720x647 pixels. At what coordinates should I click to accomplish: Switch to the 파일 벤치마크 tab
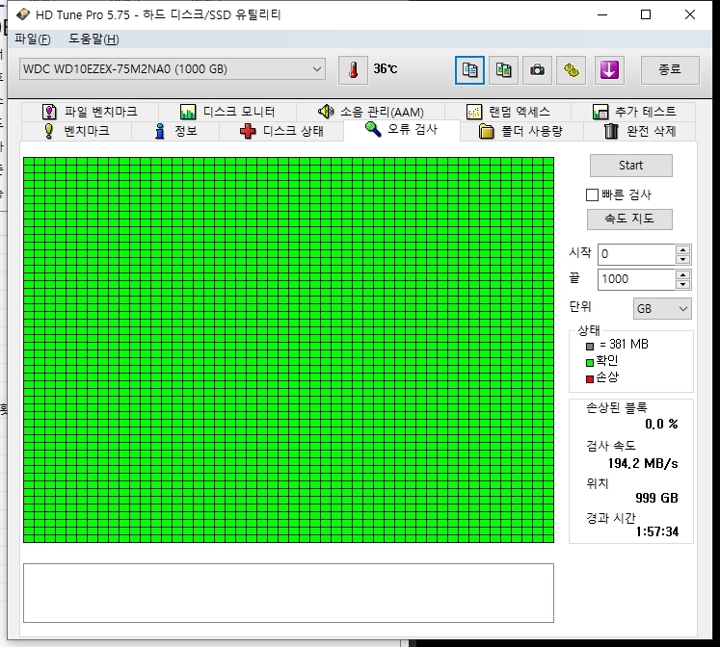(x=90, y=112)
